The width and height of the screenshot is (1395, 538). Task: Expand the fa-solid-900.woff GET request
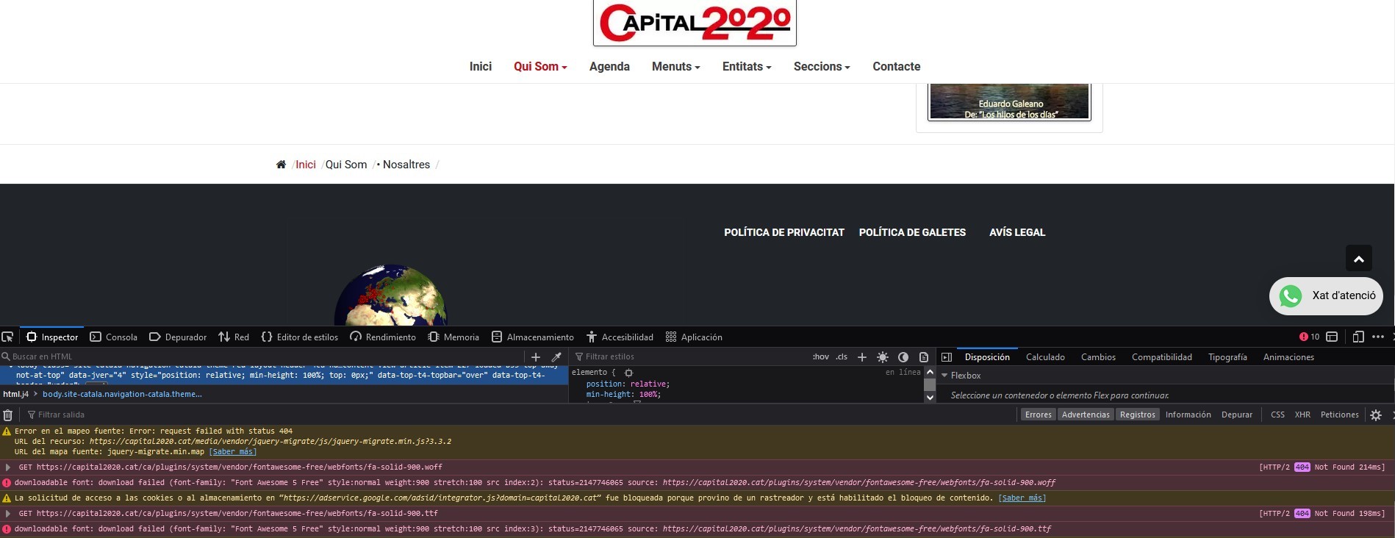click(x=8, y=467)
